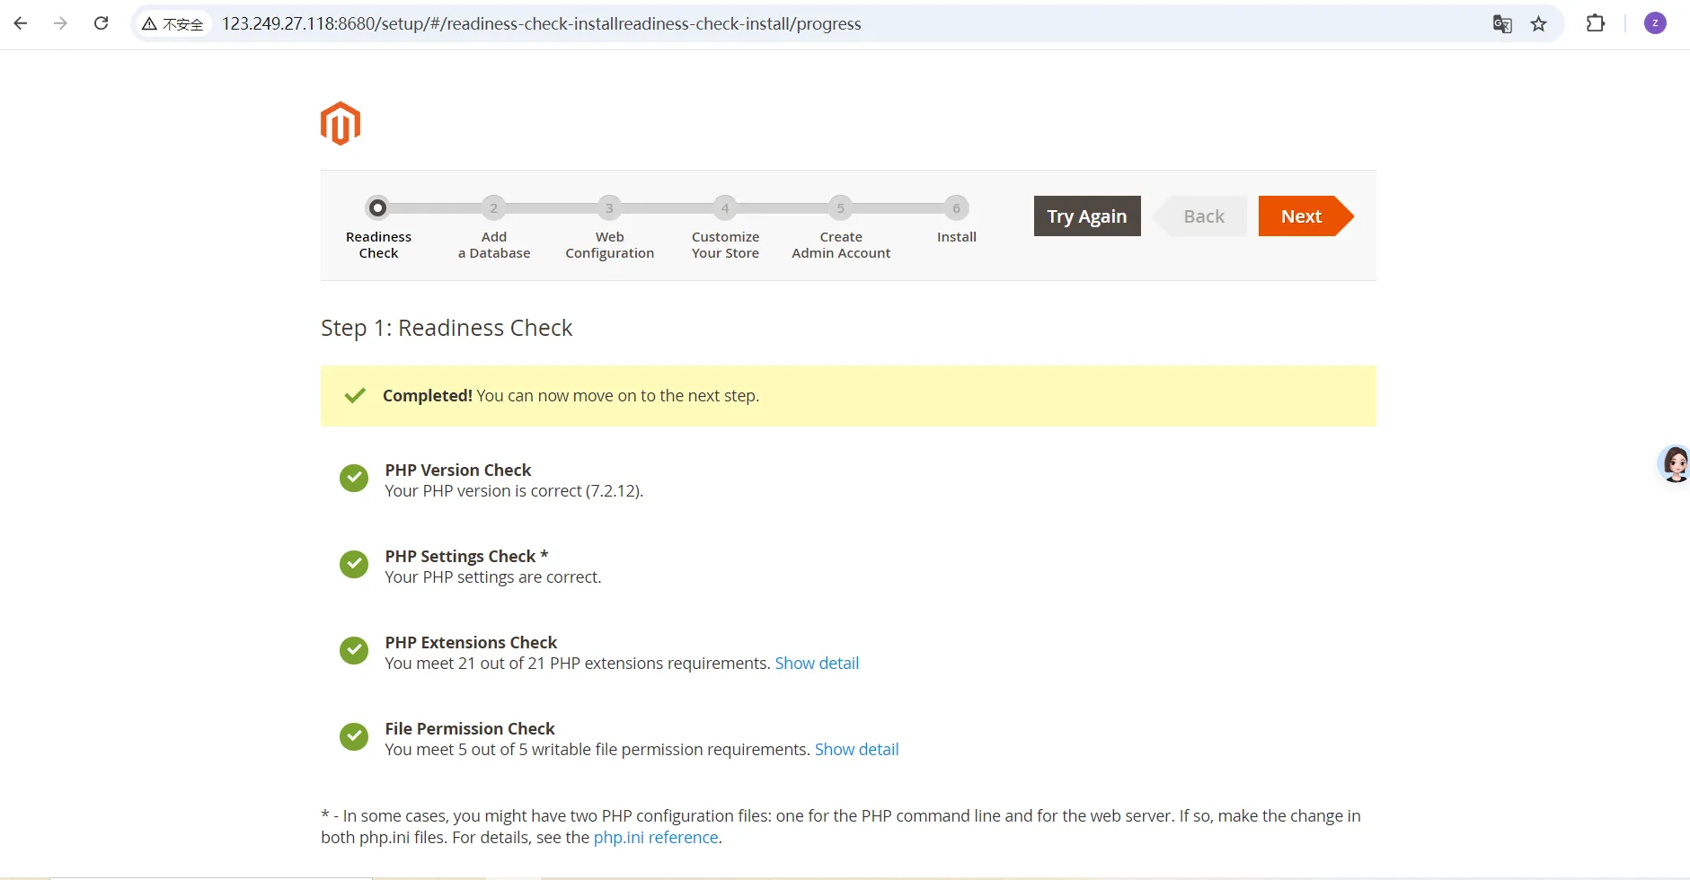Select step 2 Add a Database
This screenshot has height=880, width=1690.
[x=493, y=208]
